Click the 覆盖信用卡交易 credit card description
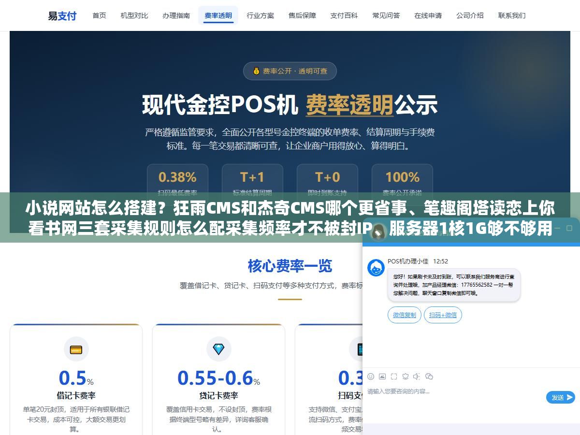580x435 pixels. 218,419
